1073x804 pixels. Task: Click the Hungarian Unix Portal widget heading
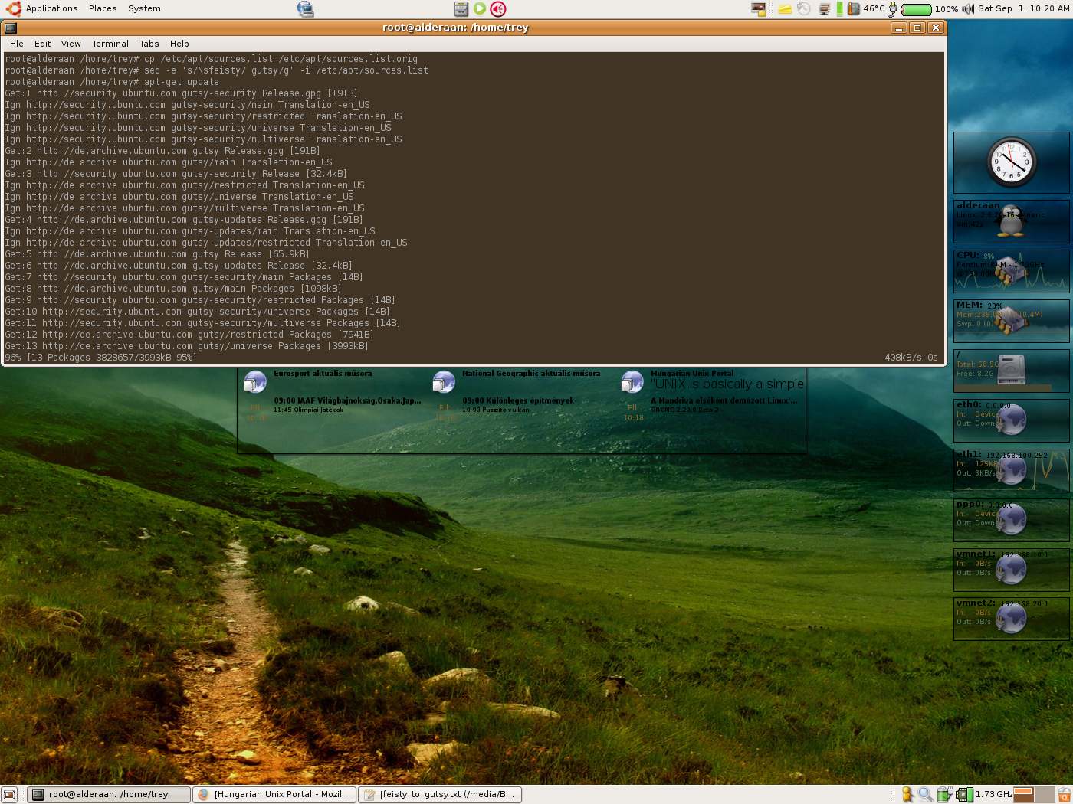point(692,374)
